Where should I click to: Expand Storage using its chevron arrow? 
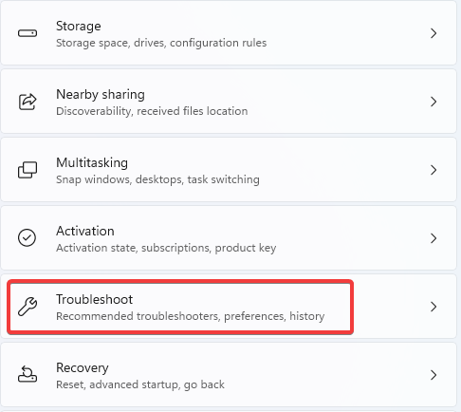click(433, 33)
